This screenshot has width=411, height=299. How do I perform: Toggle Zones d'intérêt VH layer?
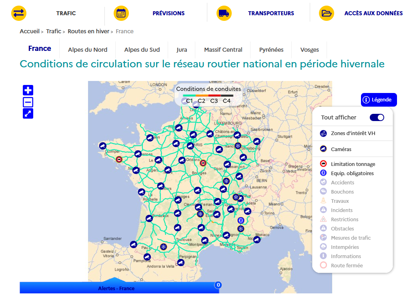pyautogui.click(x=353, y=133)
